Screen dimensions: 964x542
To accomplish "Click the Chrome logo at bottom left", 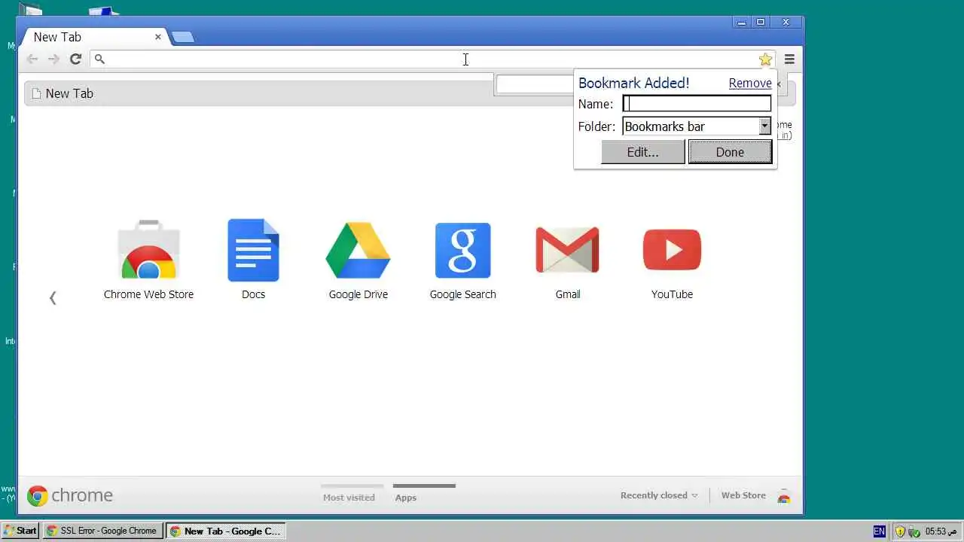I will click(x=70, y=495).
